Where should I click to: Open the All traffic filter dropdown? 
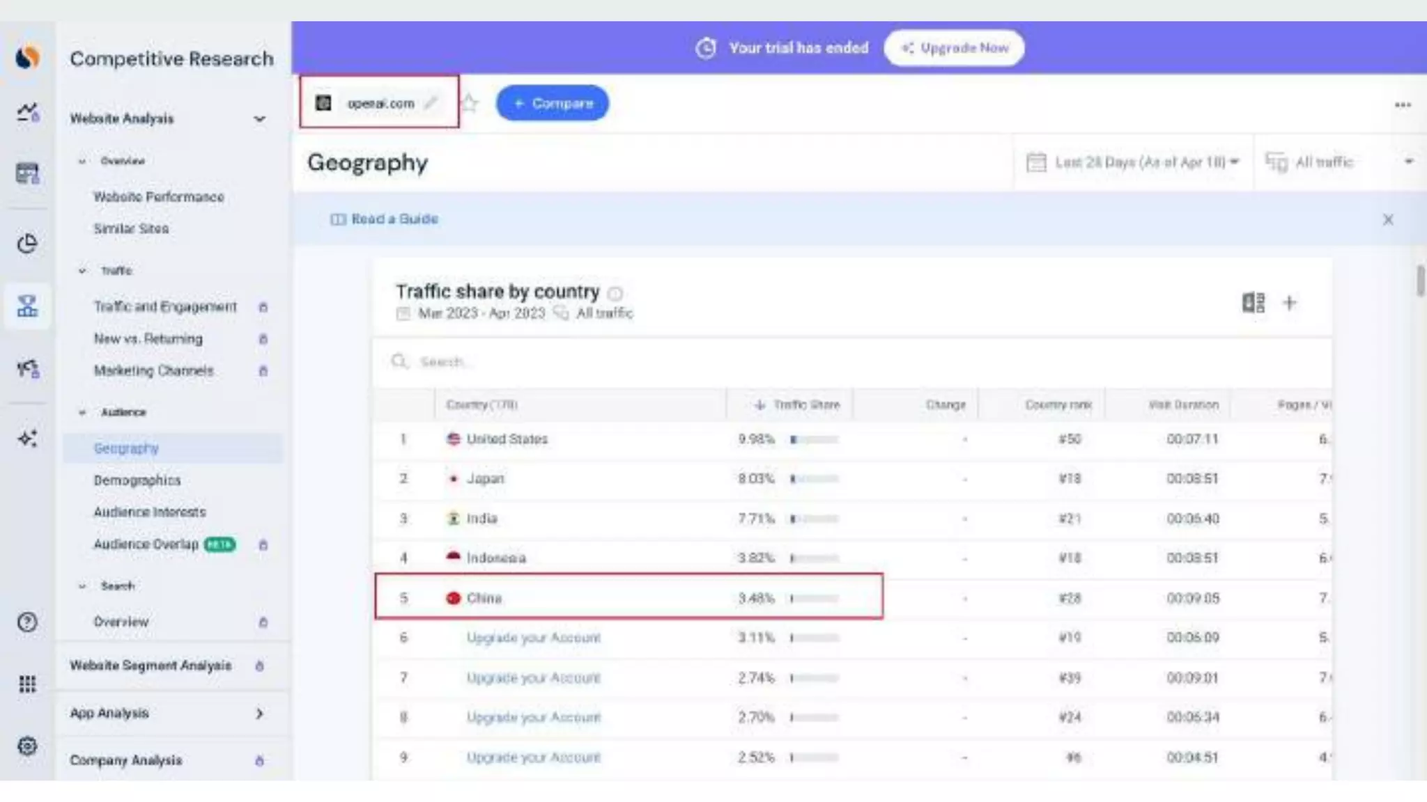(1338, 162)
